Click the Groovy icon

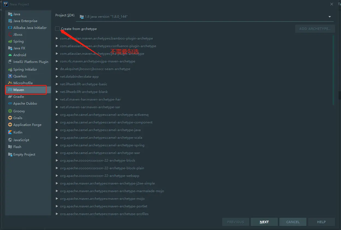[x=10, y=111]
